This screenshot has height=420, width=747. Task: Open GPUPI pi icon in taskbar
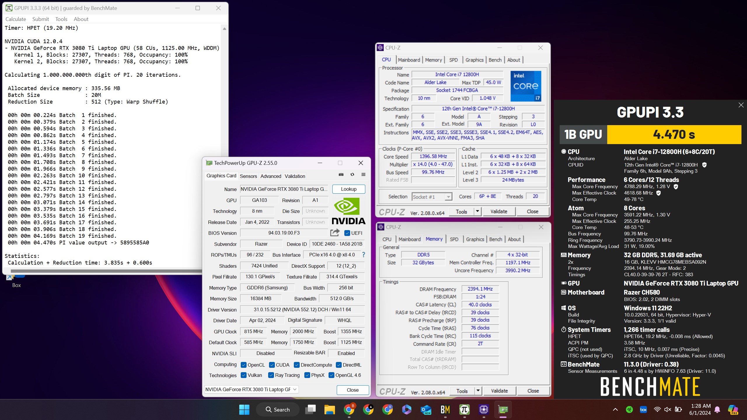coord(464,409)
